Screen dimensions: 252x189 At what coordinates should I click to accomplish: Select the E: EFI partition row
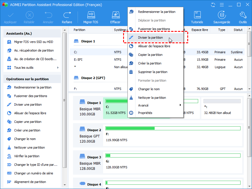click(157, 60)
